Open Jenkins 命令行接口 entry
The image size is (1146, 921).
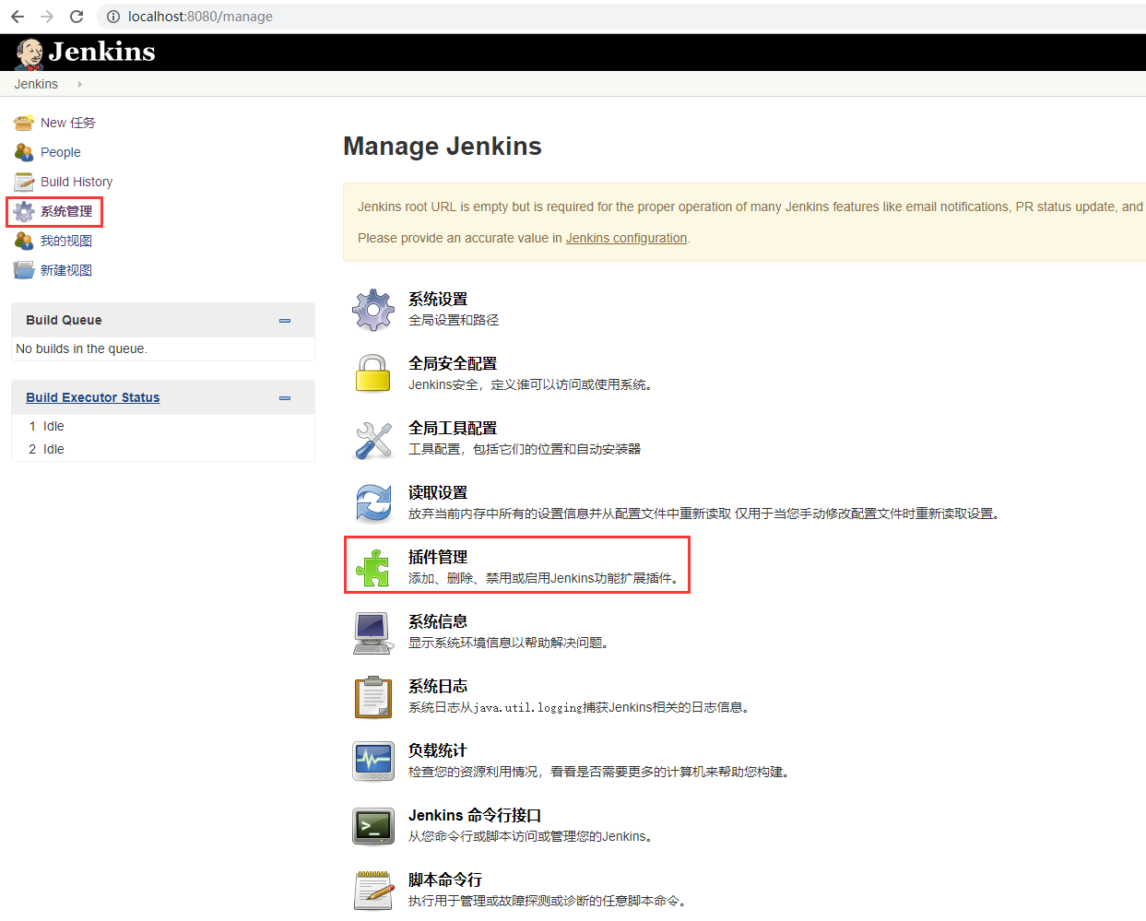pyautogui.click(x=475, y=815)
